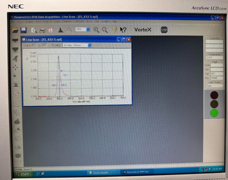The width and height of the screenshot is (228, 180).
Task: Click the system tray clock
Action: point(217,169)
